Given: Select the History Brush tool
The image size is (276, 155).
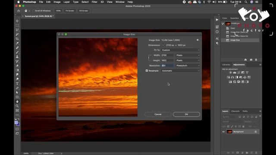Looking at the screenshot, I should 17,61.
